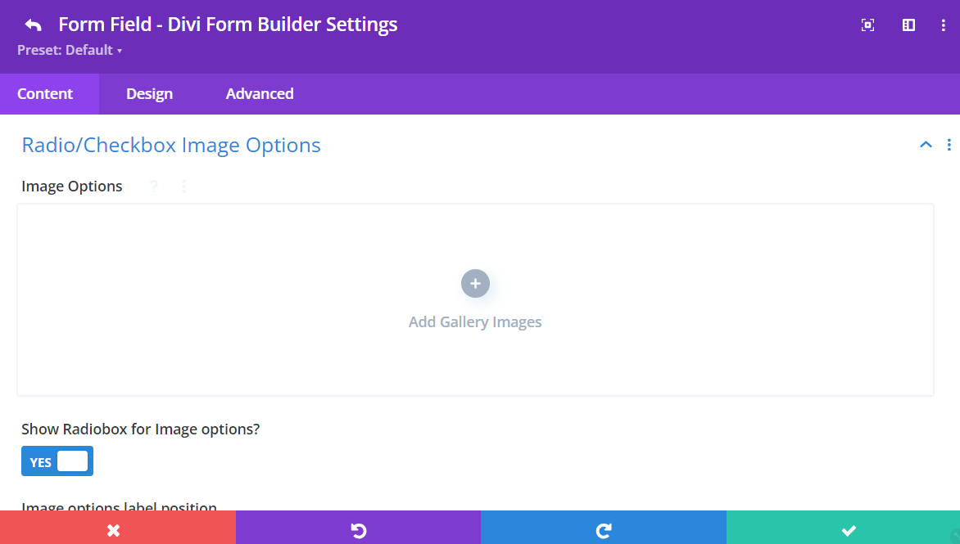
Task: Open the Radio/Checkbox Image Options section menu
Action: tap(949, 145)
